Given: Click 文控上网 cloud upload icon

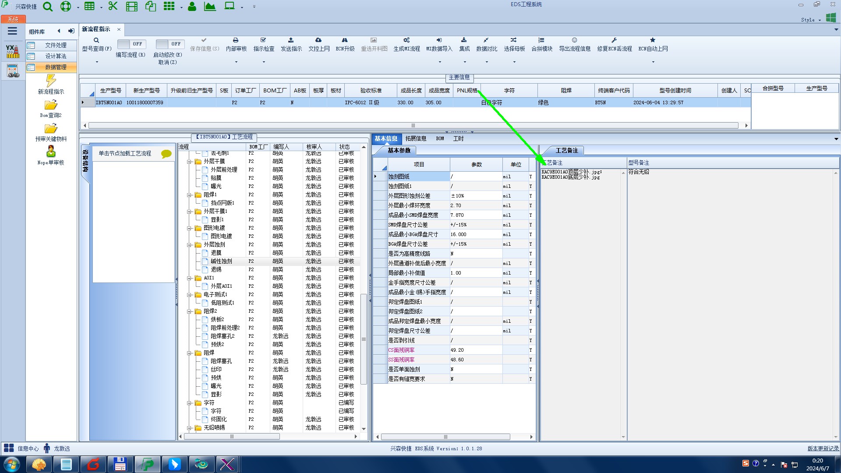Looking at the screenshot, I should 318,40.
